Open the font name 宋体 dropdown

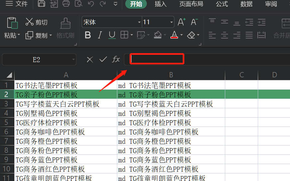(139, 22)
